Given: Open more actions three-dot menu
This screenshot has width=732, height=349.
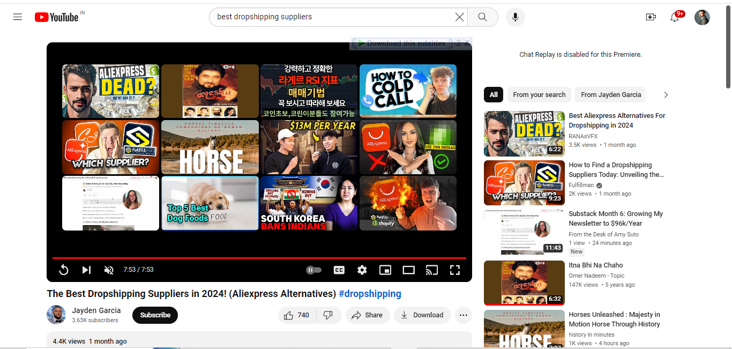Looking at the screenshot, I should pos(464,315).
